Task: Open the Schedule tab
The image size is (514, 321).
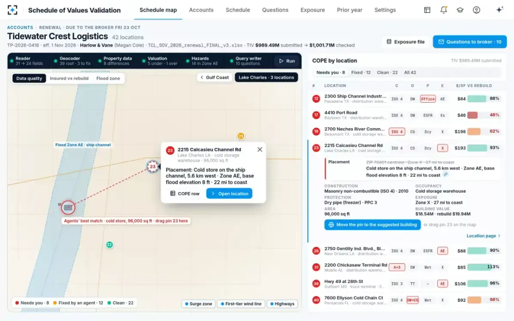Action: pos(238,10)
